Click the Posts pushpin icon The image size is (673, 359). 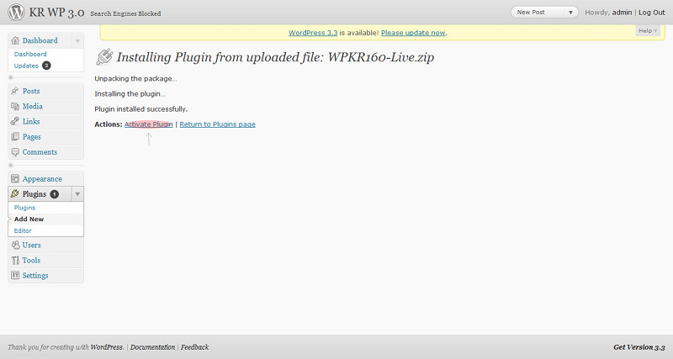click(15, 91)
